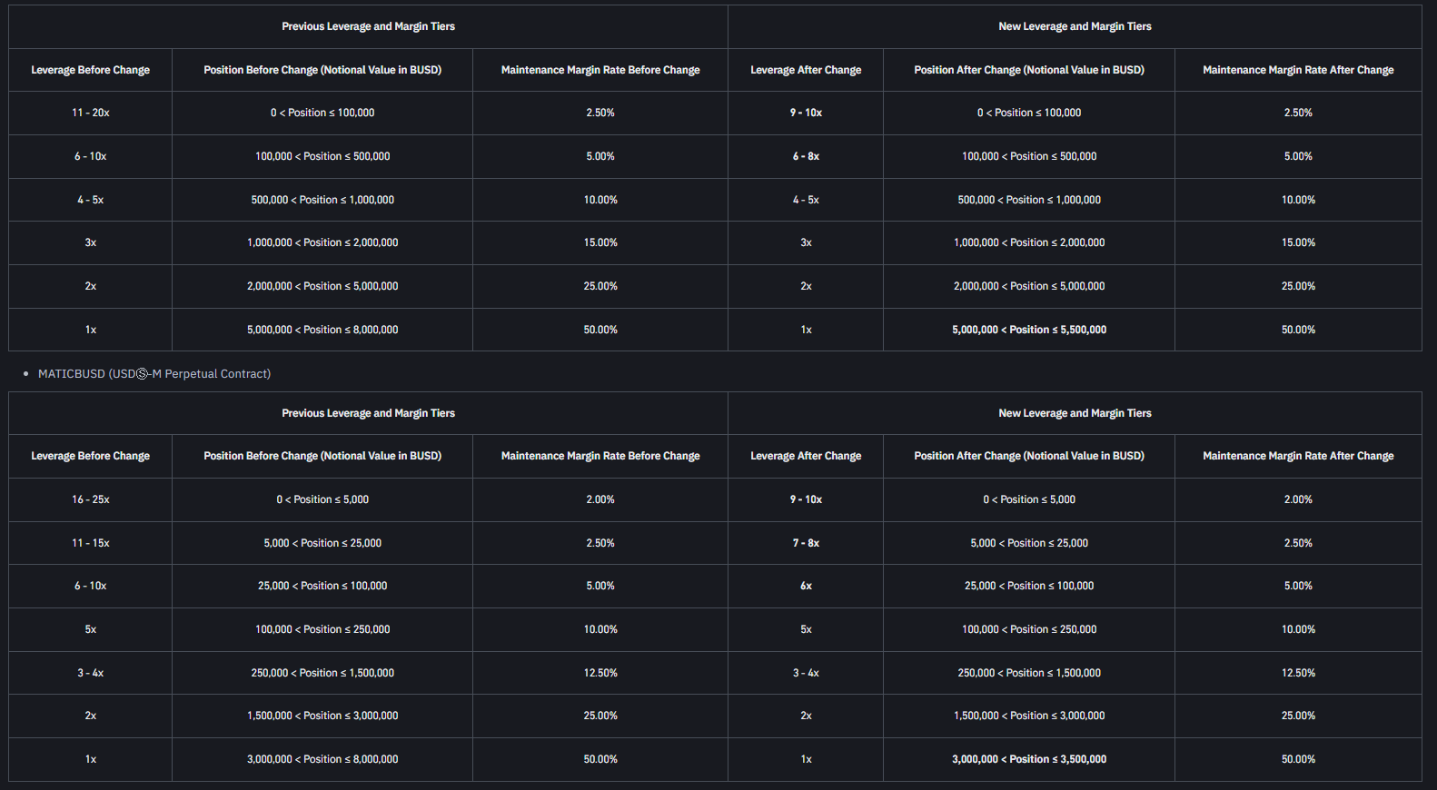Click 12.50% in Maintenance Margin Rate After Change column
1437x790 pixels.
(1298, 673)
